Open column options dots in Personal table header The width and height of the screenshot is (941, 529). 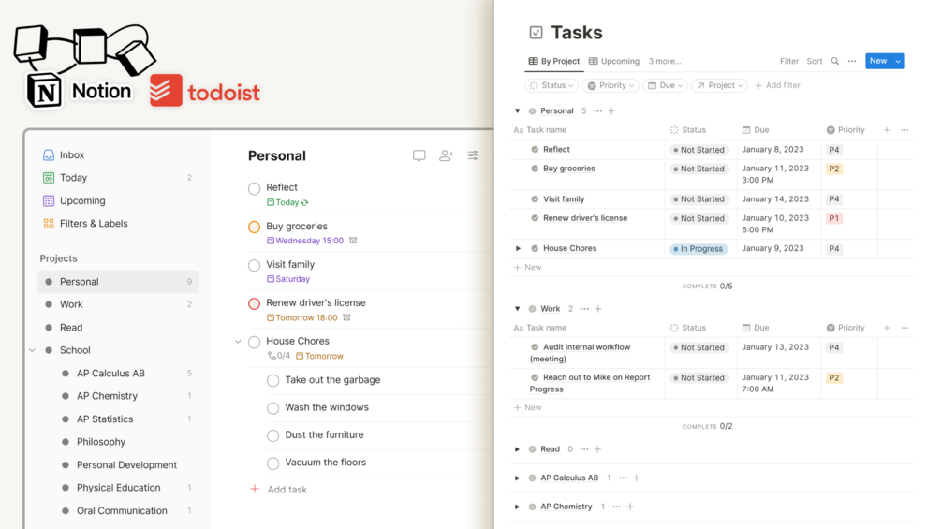coord(904,129)
